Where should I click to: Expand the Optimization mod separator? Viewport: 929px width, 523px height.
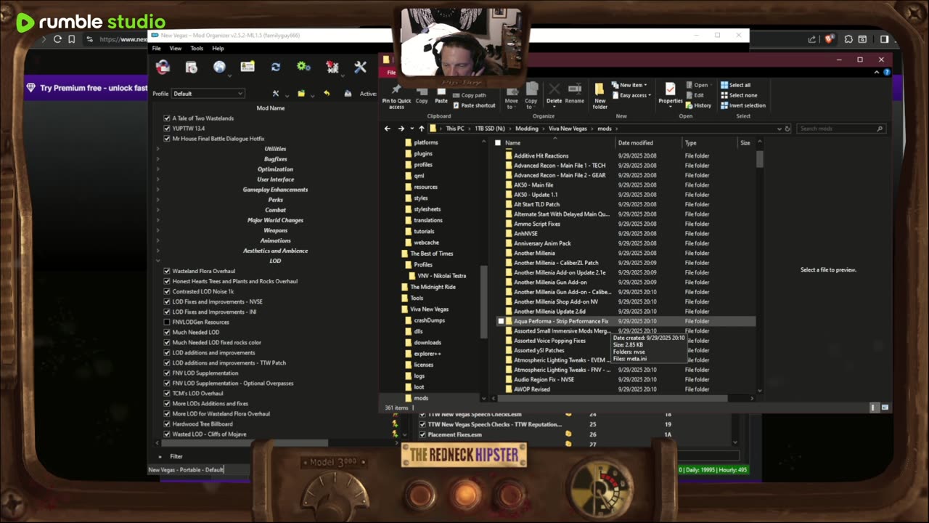click(x=158, y=169)
